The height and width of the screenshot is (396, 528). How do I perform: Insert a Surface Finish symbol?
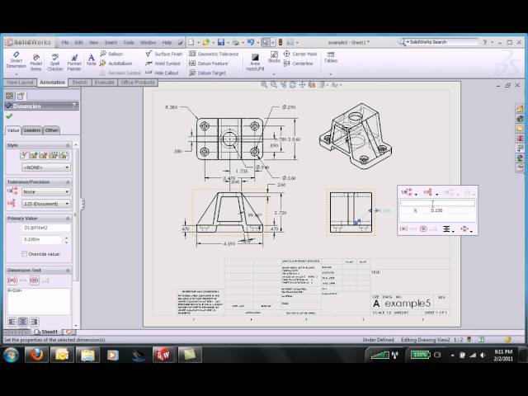(x=164, y=54)
